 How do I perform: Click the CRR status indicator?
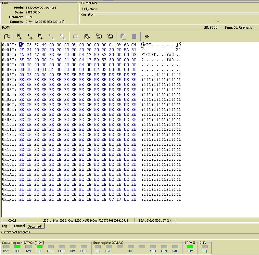click(61, 247)
